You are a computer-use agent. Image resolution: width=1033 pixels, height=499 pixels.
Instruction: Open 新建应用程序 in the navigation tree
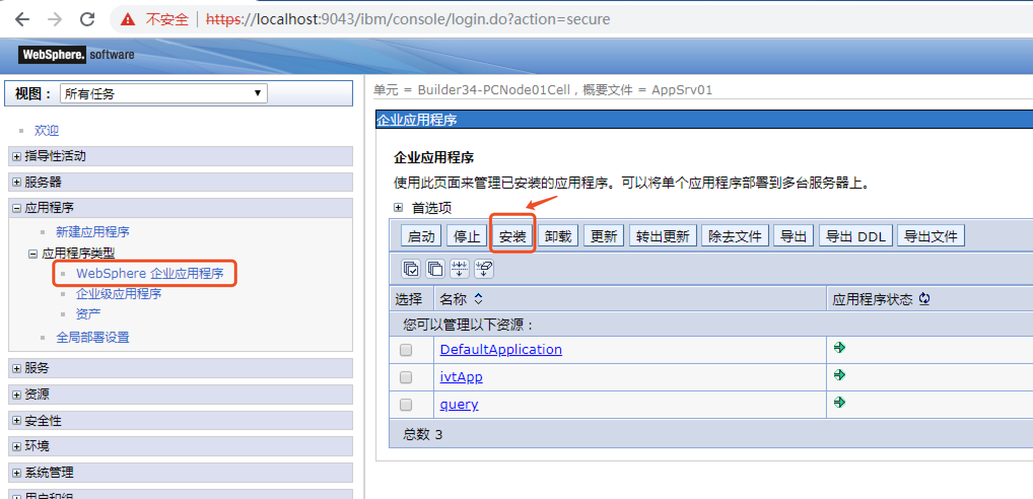coord(92,232)
